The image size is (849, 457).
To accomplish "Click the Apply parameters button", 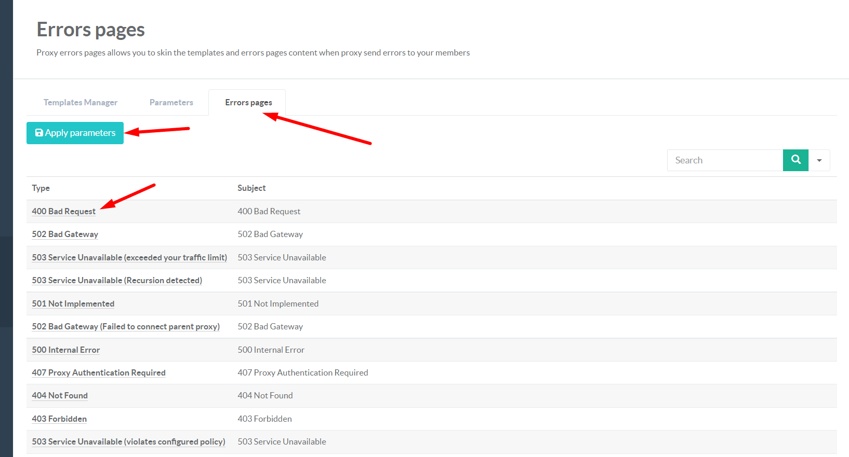I will point(75,133).
